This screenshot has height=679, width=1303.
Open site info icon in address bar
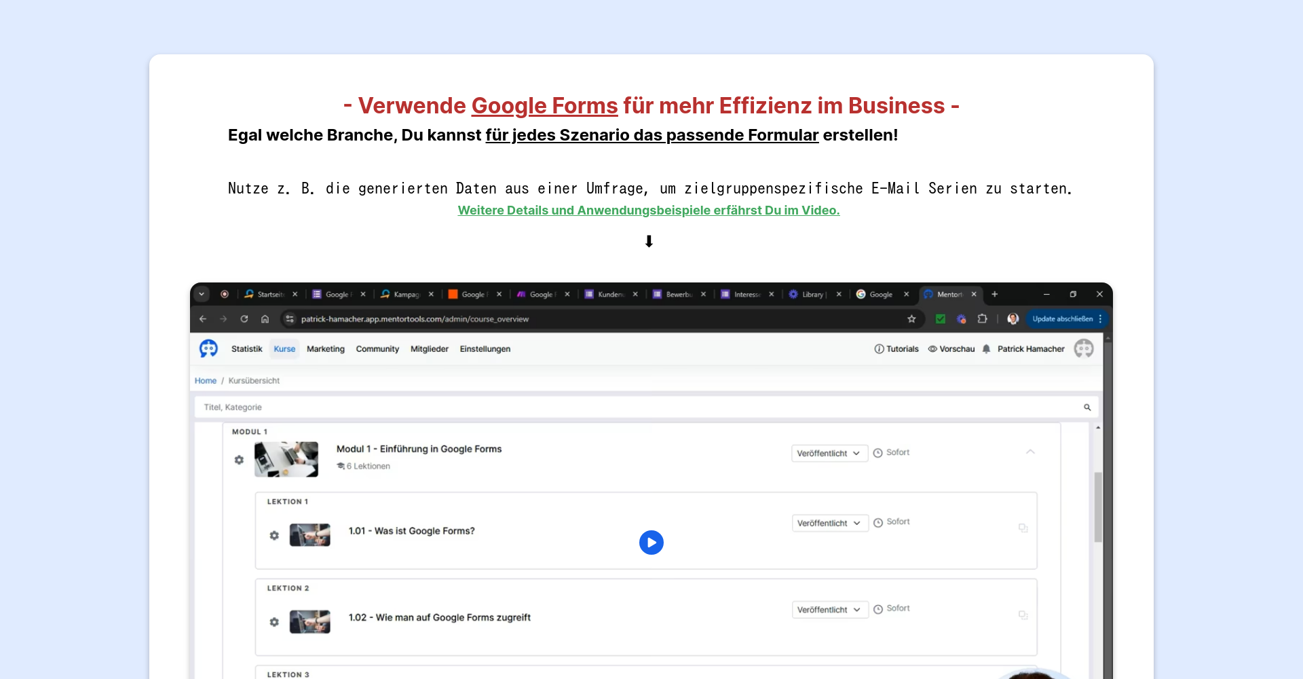tap(290, 318)
